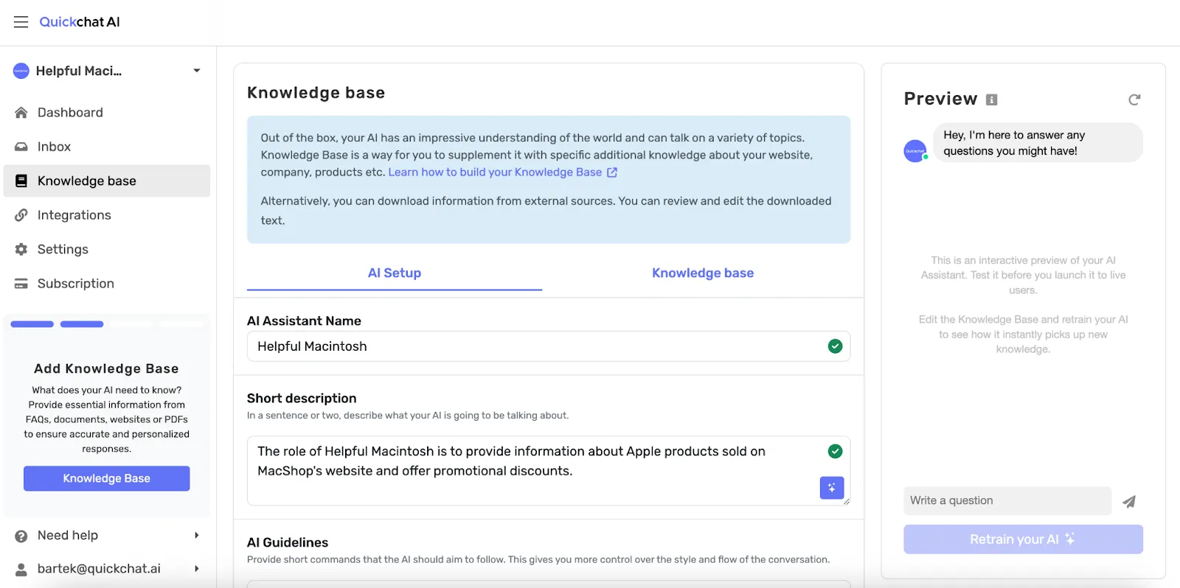This screenshot has width=1180, height=588.
Task: Click the Retrain your AI button
Action: pos(1023,539)
